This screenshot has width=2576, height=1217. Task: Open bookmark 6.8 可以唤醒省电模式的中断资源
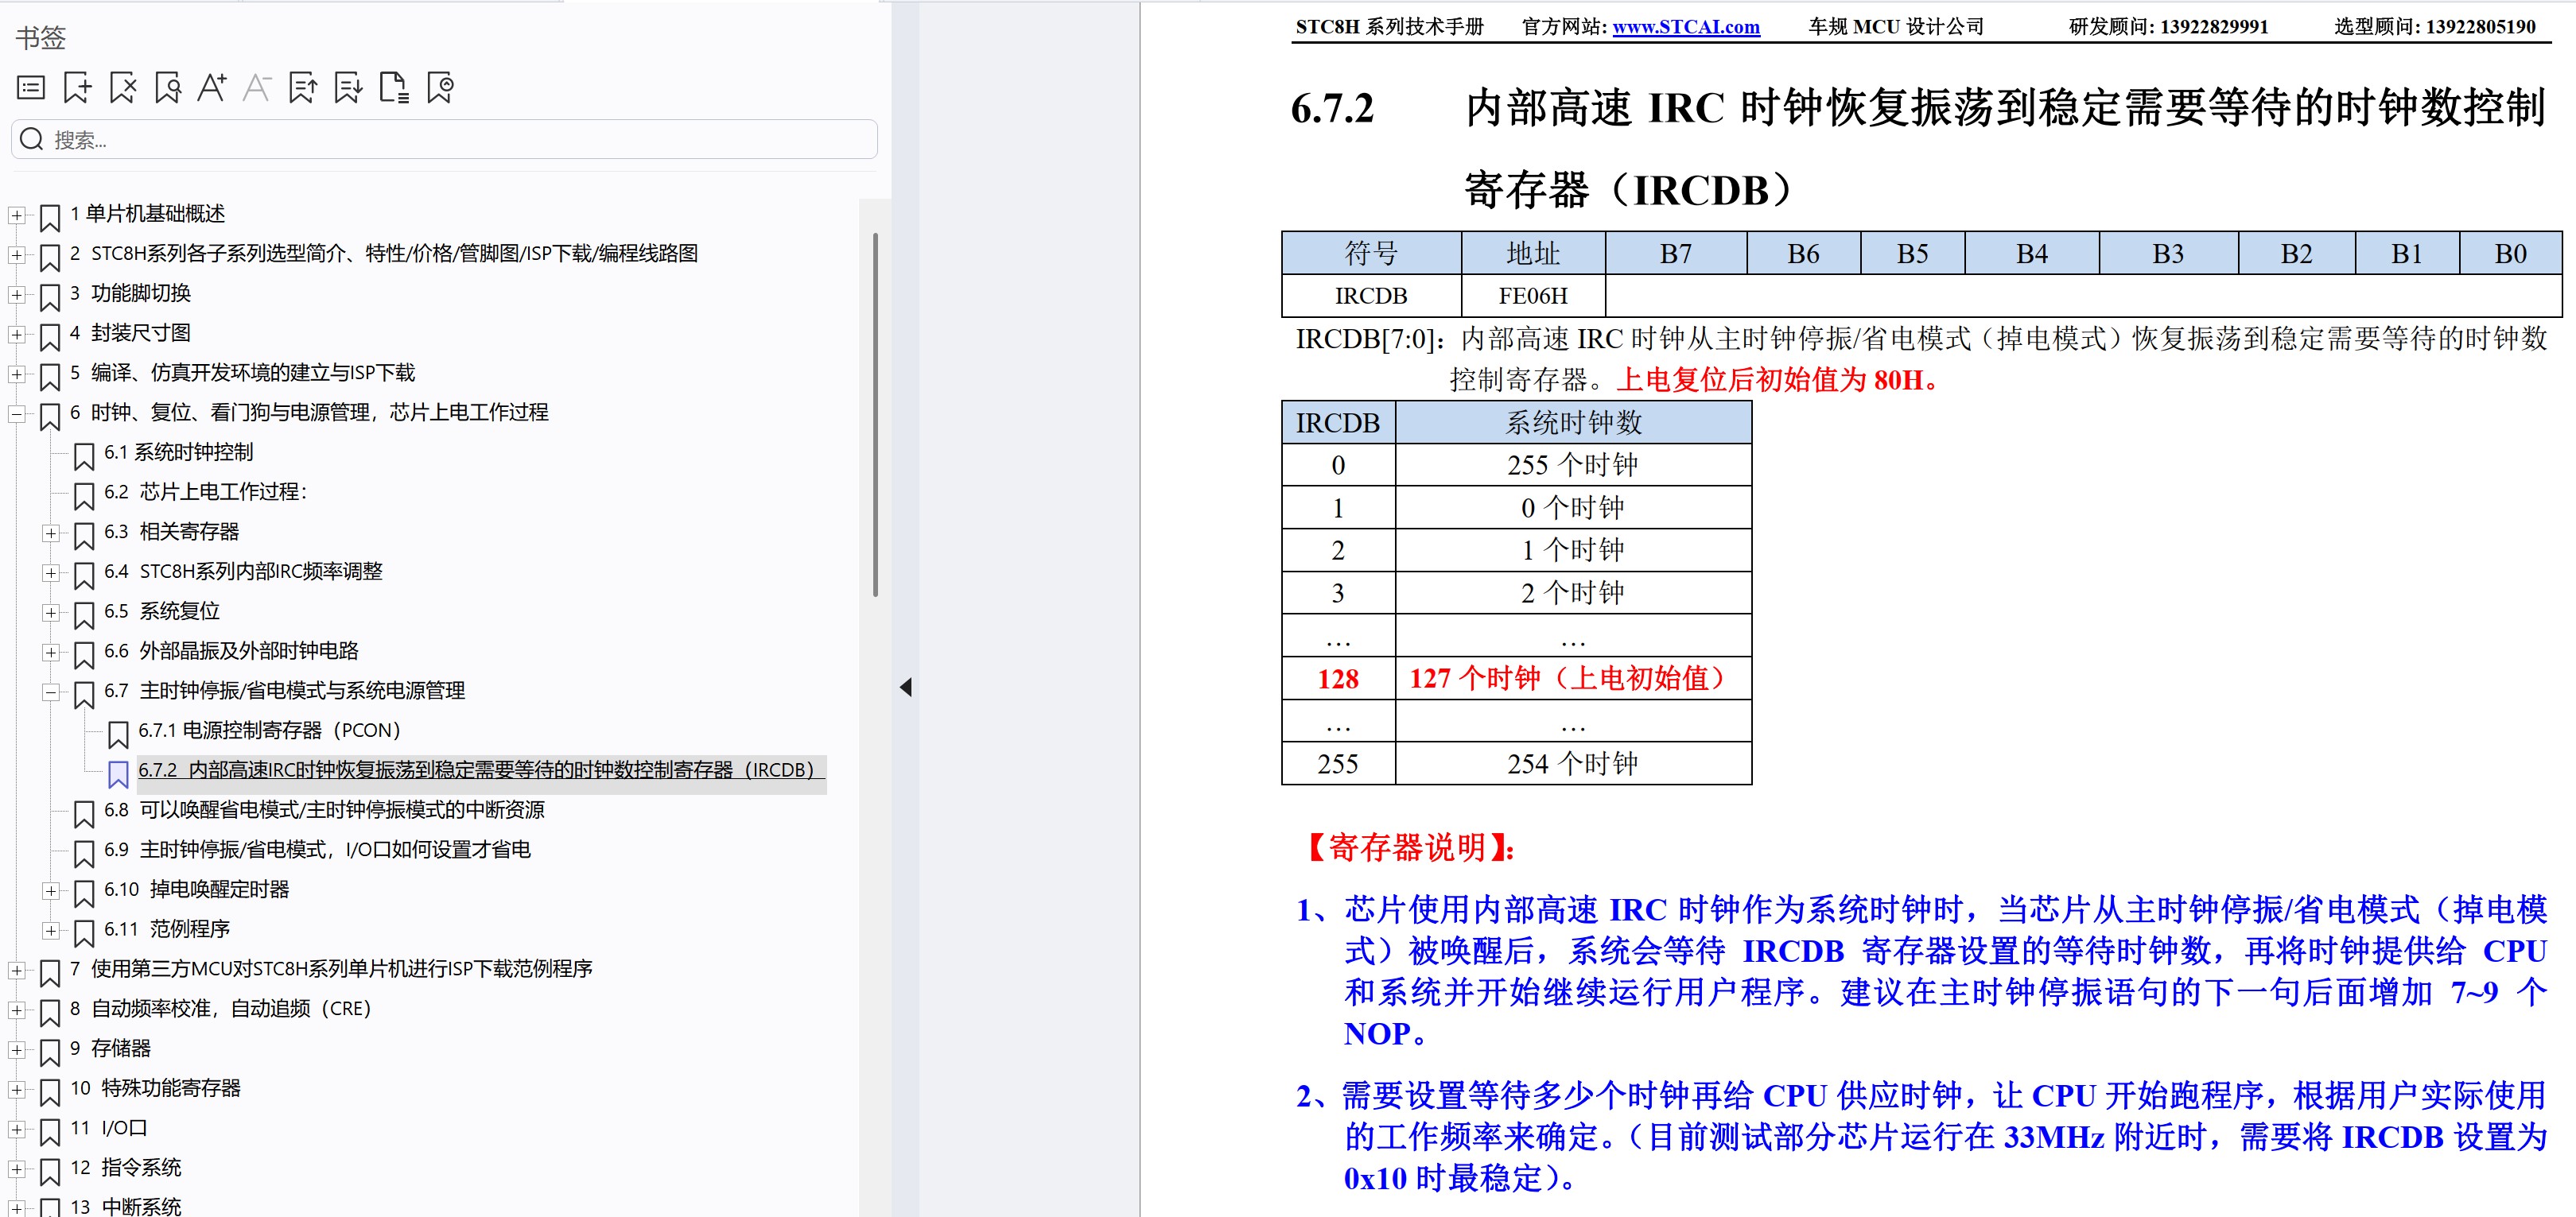click(324, 809)
